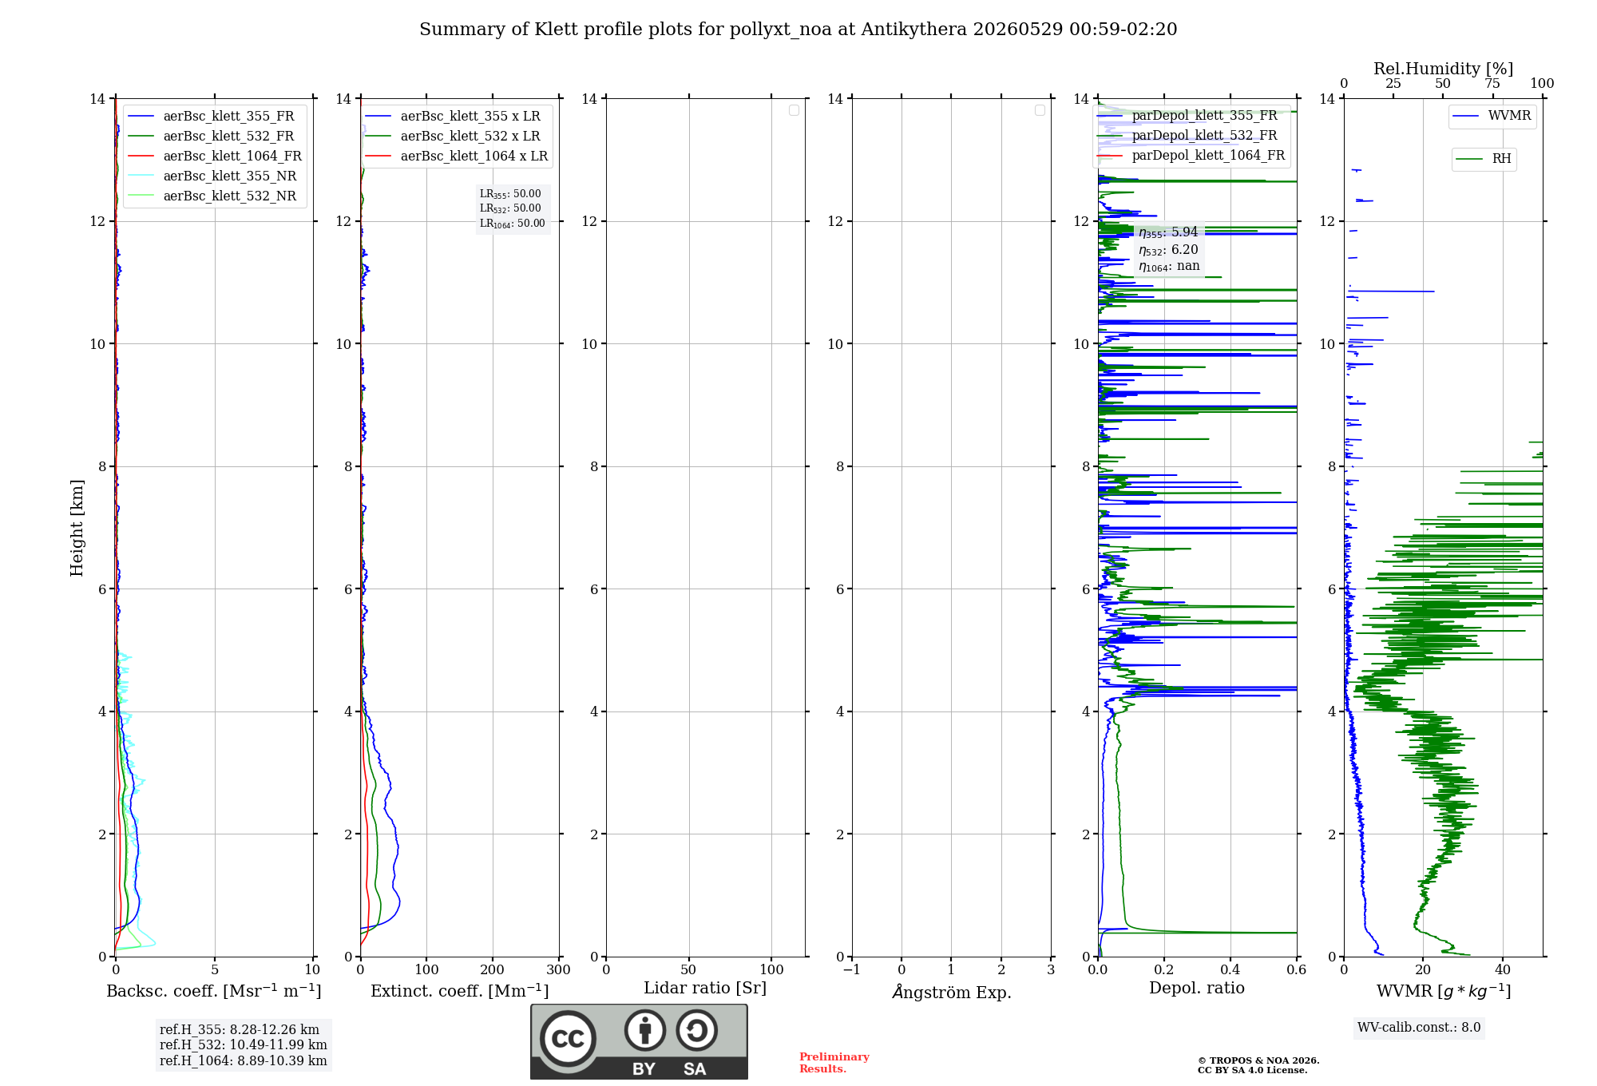Viewport: 1597px width, 1086px height.
Task: Select legend entry aerBsc_klett_1064_FR
Action: tap(232, 156)
